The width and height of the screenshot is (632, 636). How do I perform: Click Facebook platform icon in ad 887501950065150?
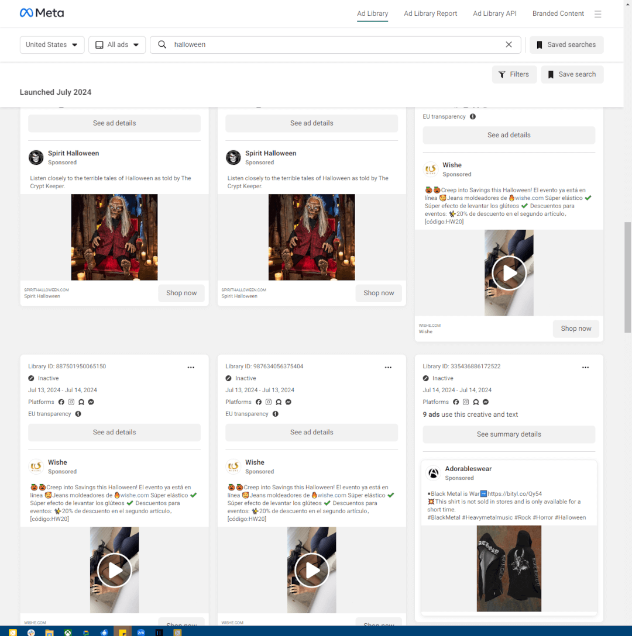coord(61,402)
